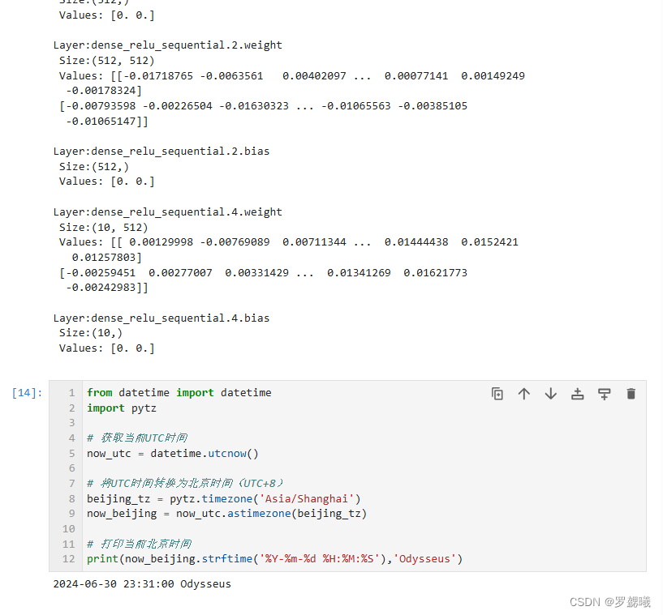Move cell up with arrow icon
Viewport: 663px width, 615px height.
tap(524, 394)
